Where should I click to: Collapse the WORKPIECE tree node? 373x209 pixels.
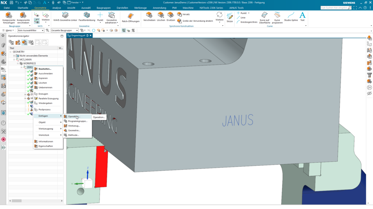point(18,63)
